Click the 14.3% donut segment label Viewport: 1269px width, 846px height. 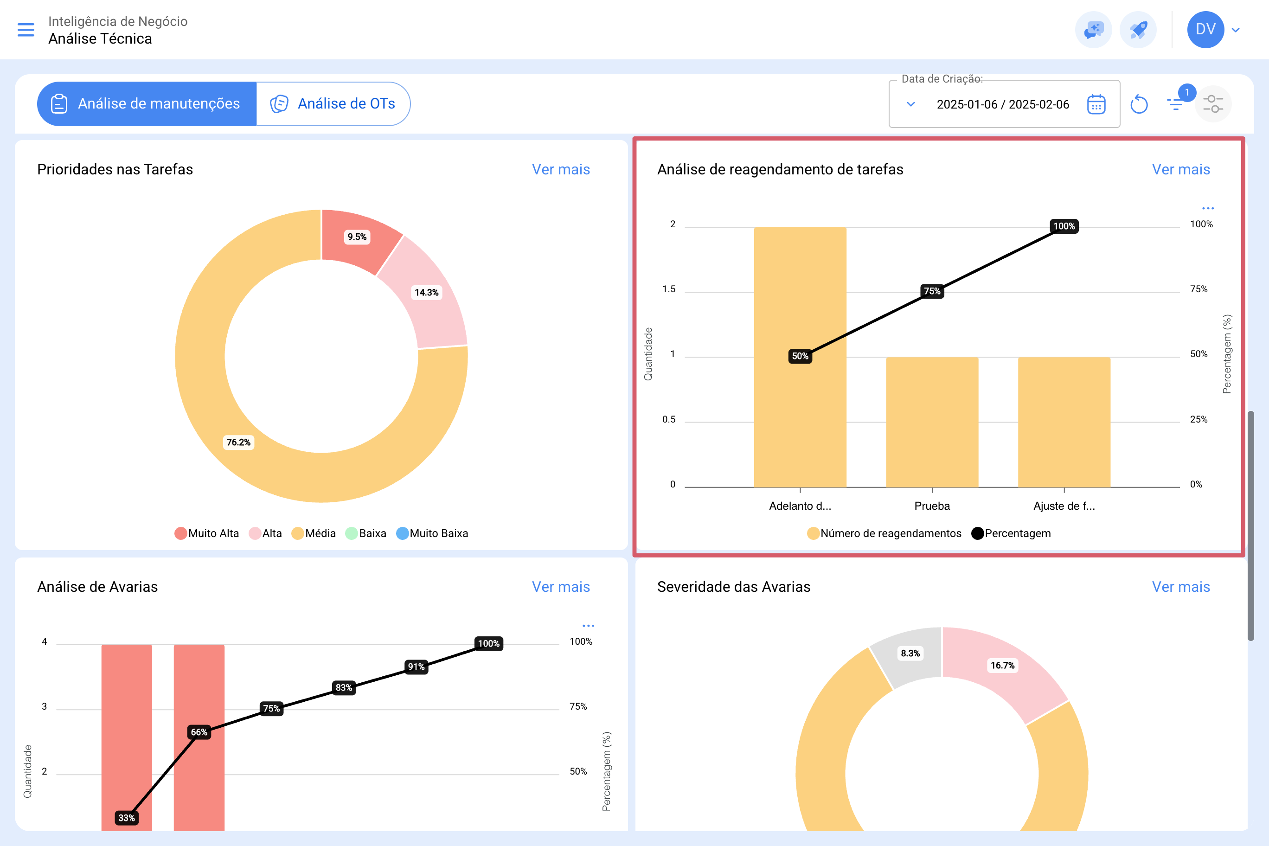(x=426, y=292)
